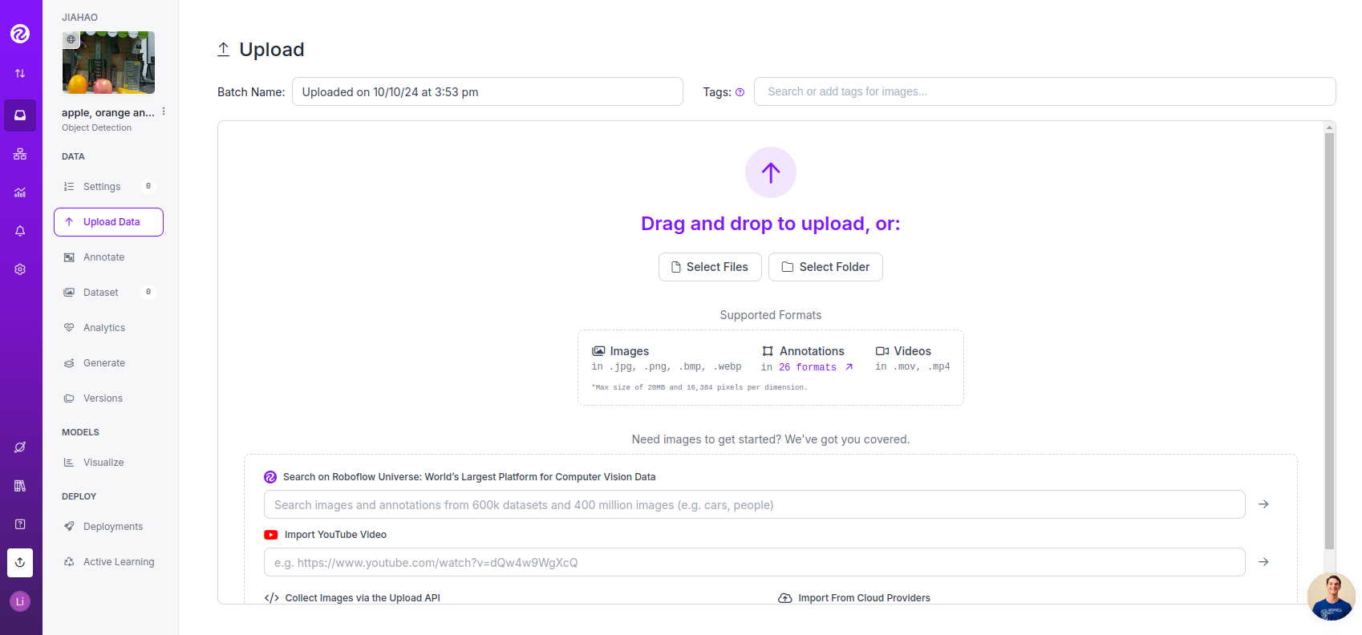The image size is (1362, 635).
Task: Open the Universe planet icon
Action: coord(20,447)
